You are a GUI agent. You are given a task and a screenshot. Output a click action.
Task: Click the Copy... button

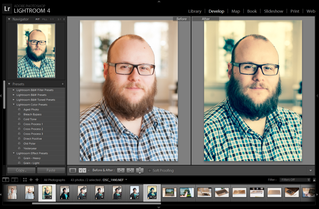tap(21, 170)
